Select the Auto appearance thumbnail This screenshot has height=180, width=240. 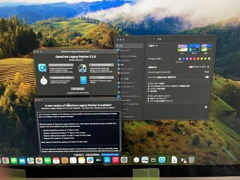206,48
